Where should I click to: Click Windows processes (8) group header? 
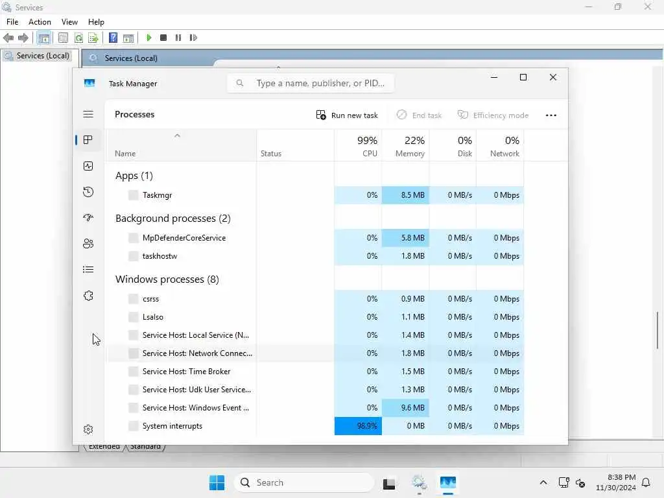coord(167,279)
